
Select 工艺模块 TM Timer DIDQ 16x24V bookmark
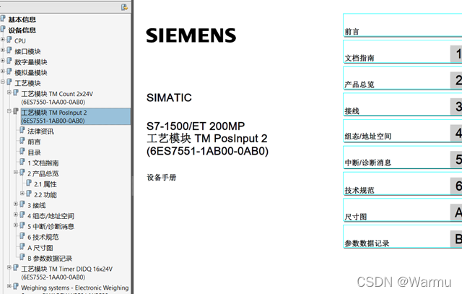67,273
